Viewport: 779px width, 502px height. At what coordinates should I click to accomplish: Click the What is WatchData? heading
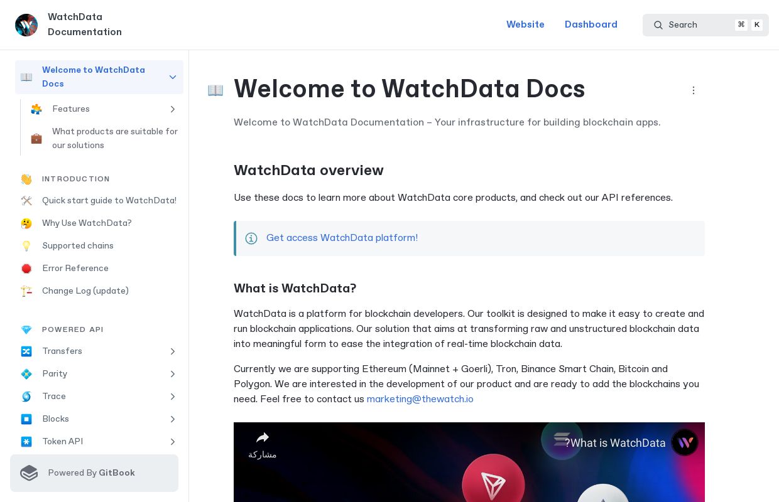click(x=295, y=289)
